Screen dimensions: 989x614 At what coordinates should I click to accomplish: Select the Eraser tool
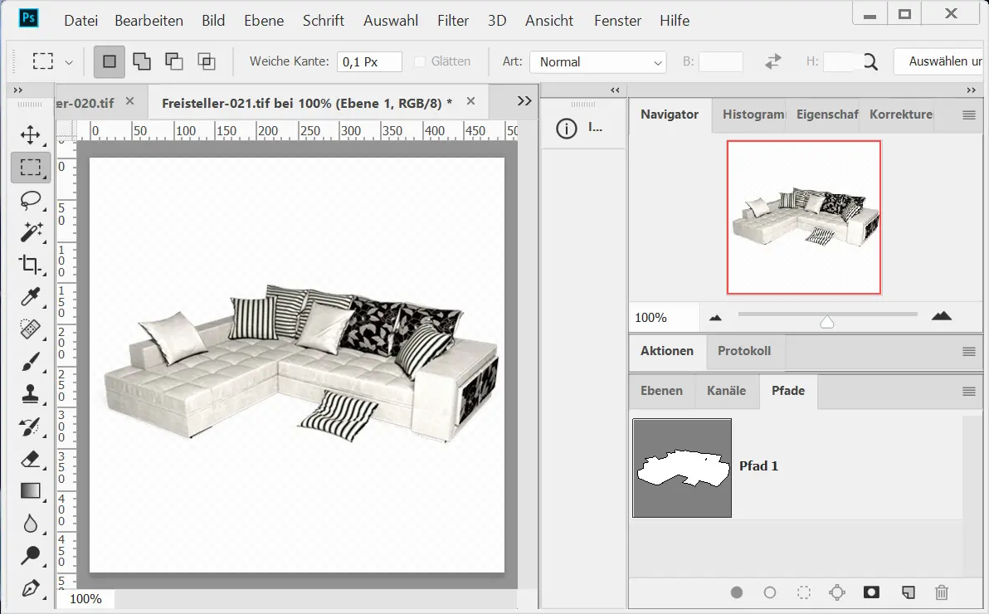click(31, 458)
